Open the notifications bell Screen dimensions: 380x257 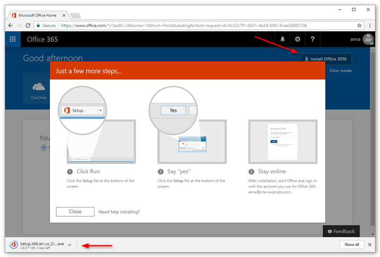(282, 39)
